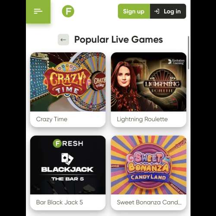Click the Crazy Time wheel badge on thumbnail
The height and width of the screenshot is (216, 216).
(x=99, y=82)
